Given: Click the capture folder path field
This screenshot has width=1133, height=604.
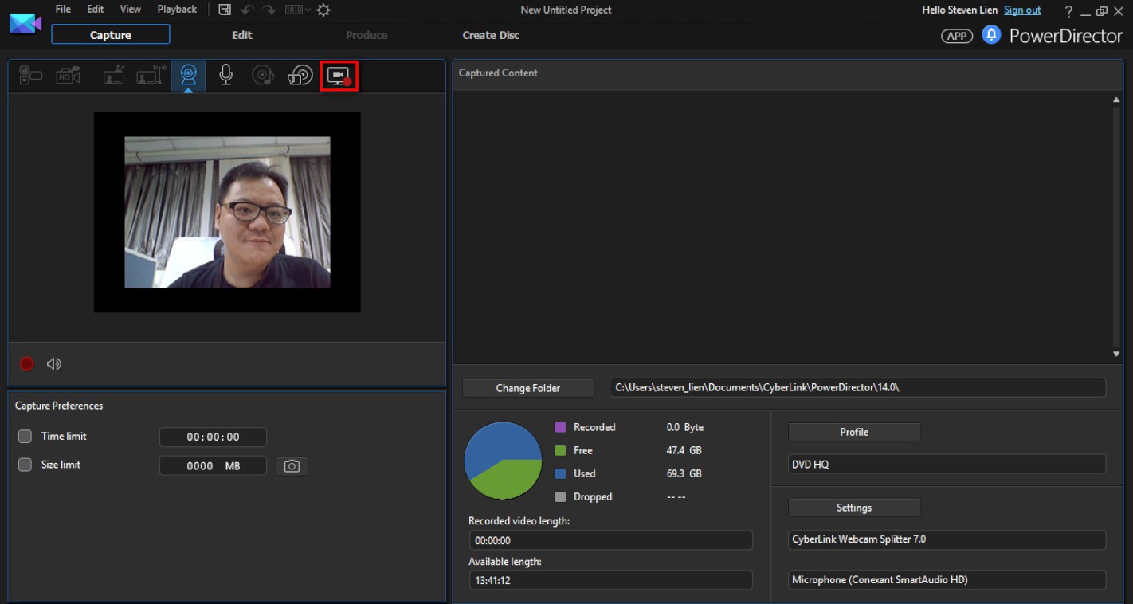Looking at the screenshot, I should [857, 387].
